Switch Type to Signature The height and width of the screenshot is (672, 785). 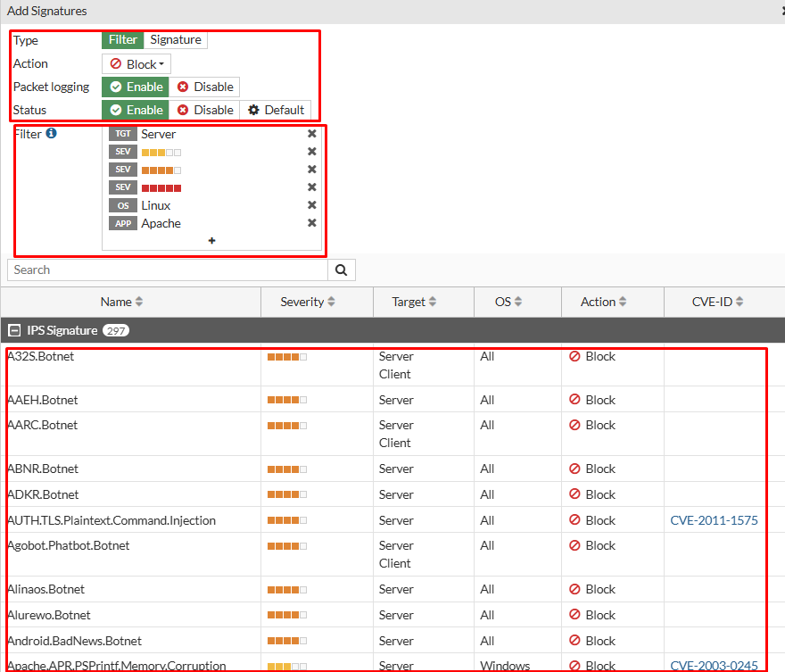pos(176,40)
